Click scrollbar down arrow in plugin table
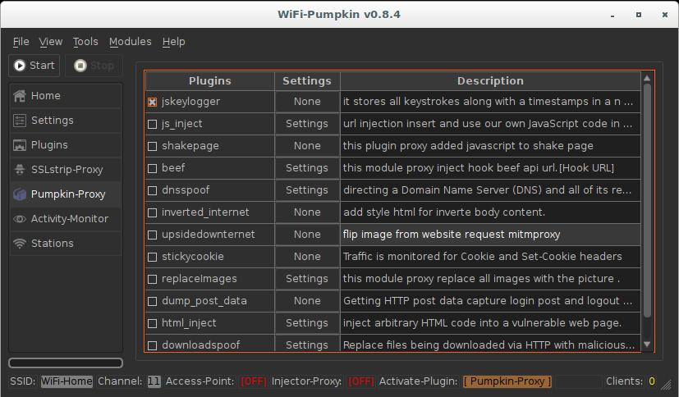The width and height of the screenshot is (679, 397). point(647,345)
